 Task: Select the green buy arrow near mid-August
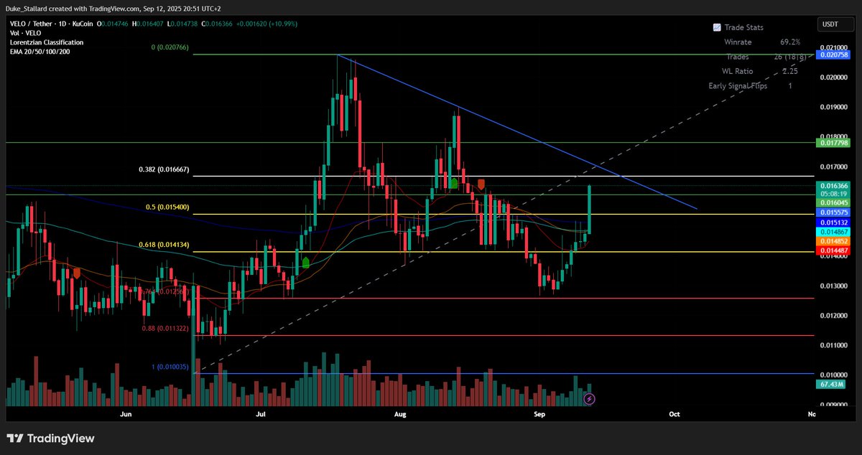[455, 184]
